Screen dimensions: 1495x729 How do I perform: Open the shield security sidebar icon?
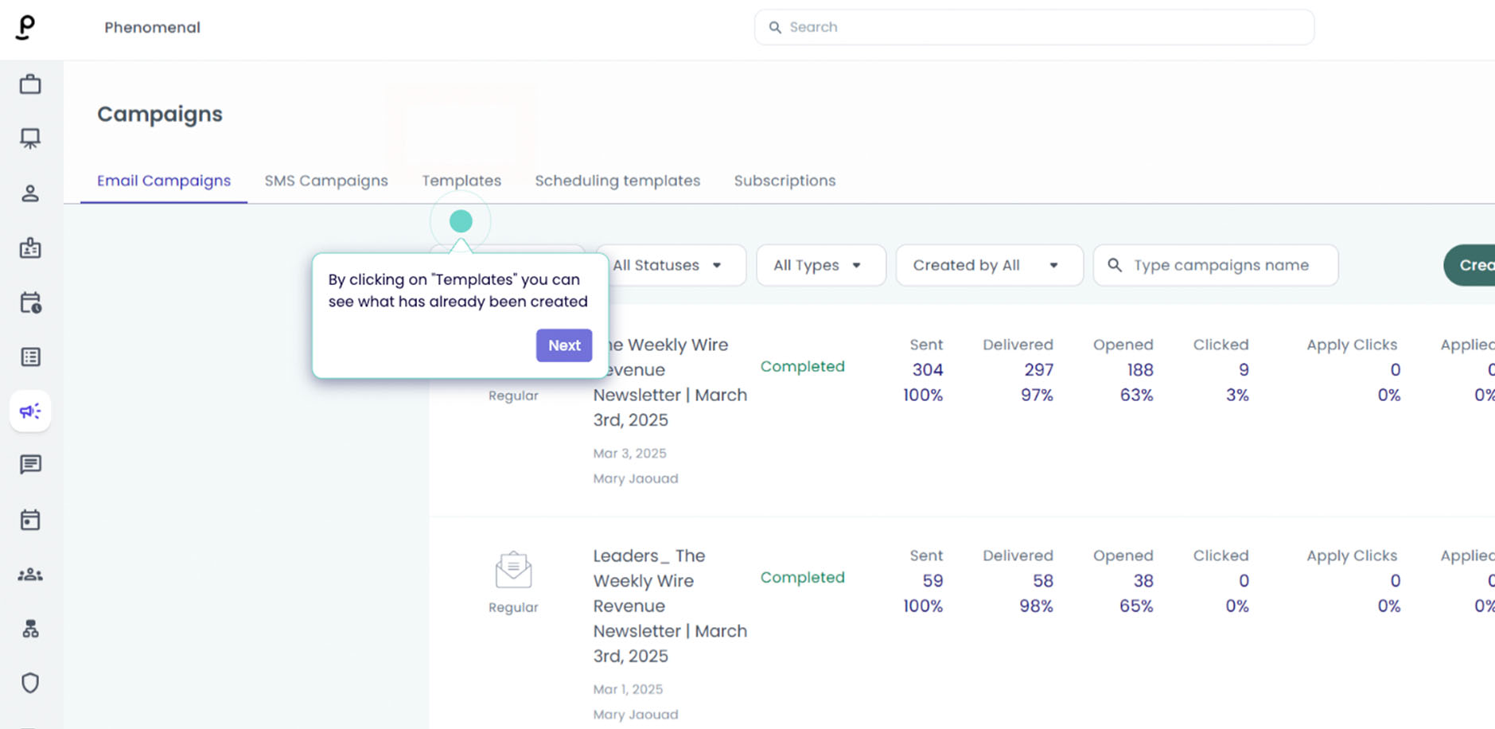[x=30, y=683]
